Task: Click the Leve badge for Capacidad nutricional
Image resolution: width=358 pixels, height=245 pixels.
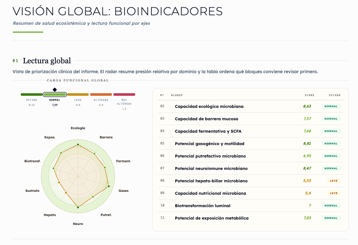Action: [x=333, y=193]
